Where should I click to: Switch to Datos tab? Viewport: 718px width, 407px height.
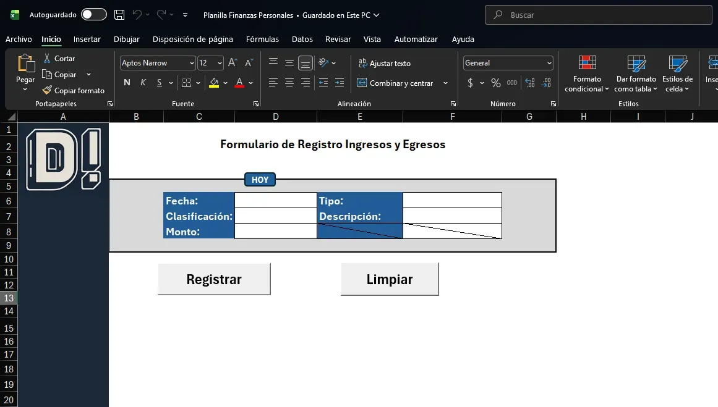point(302,40)
